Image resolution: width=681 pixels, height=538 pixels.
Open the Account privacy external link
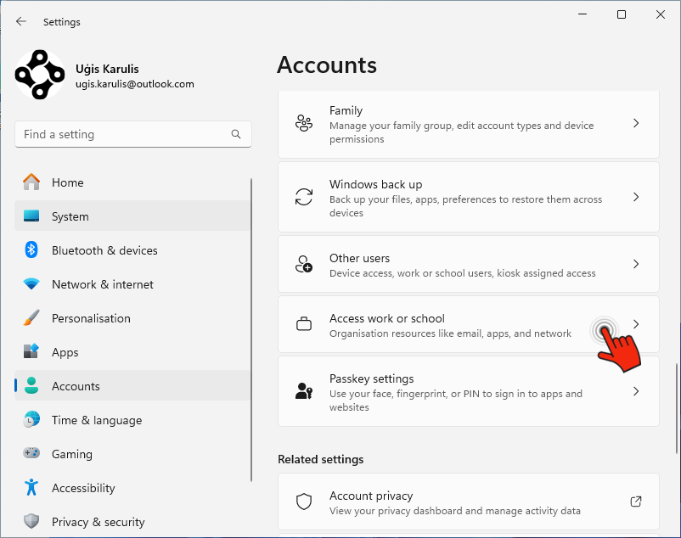[635, 502]
